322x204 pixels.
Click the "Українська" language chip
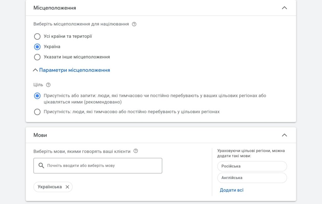click(50, 187)
